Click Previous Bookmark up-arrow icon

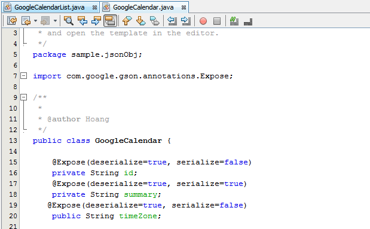pyautogui.click(x=127, y=21)
